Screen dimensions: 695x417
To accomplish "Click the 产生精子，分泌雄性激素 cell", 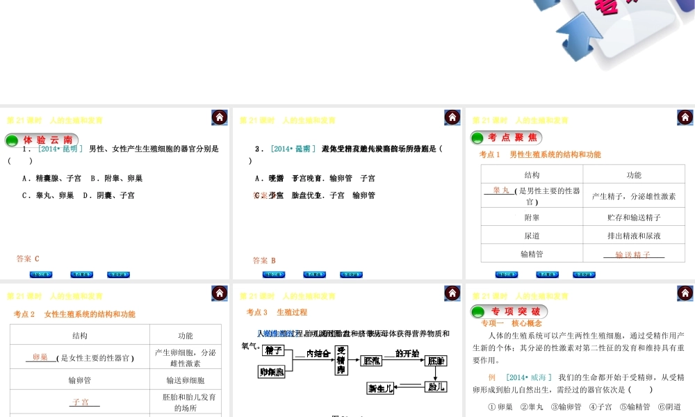I will 634,196.
